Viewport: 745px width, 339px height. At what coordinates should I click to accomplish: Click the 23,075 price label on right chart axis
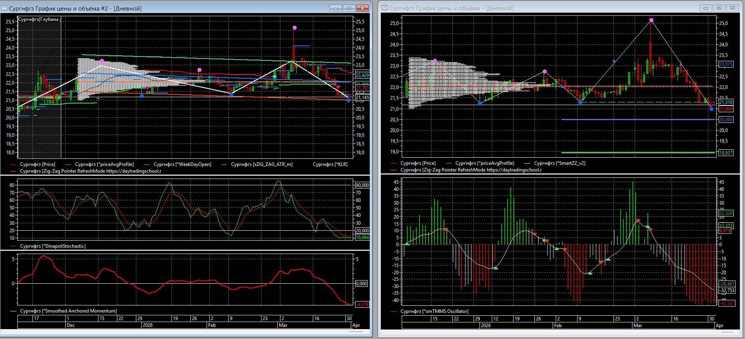pyautogui.click(x=726, y=64)
